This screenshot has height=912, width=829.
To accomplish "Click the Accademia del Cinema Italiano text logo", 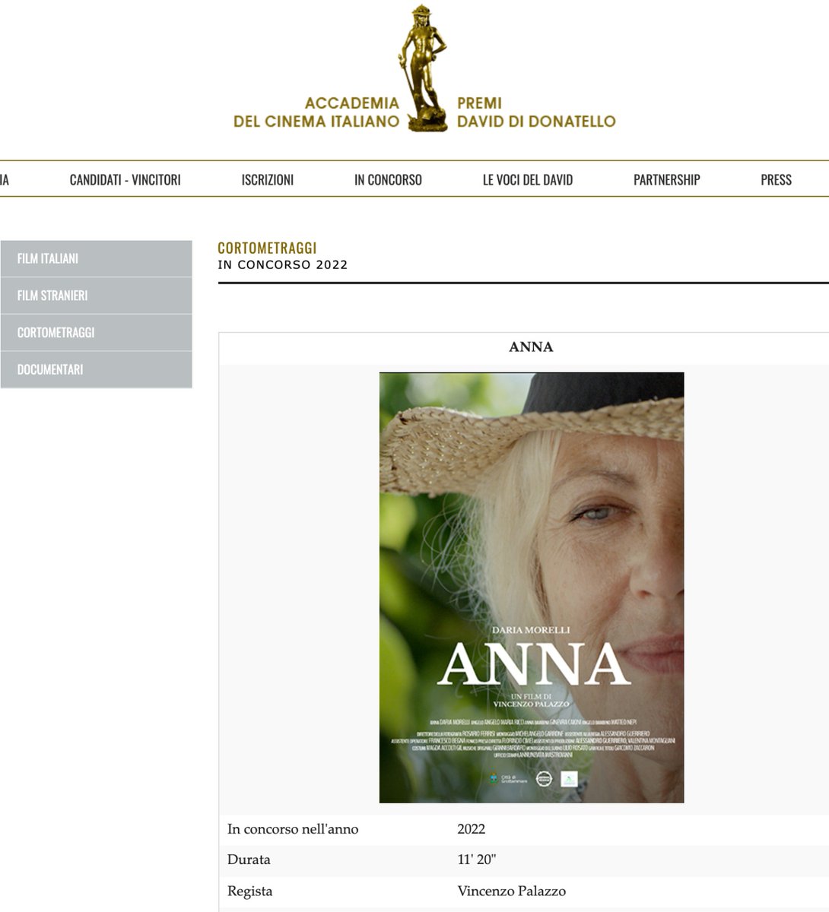I will click(316, 112).
